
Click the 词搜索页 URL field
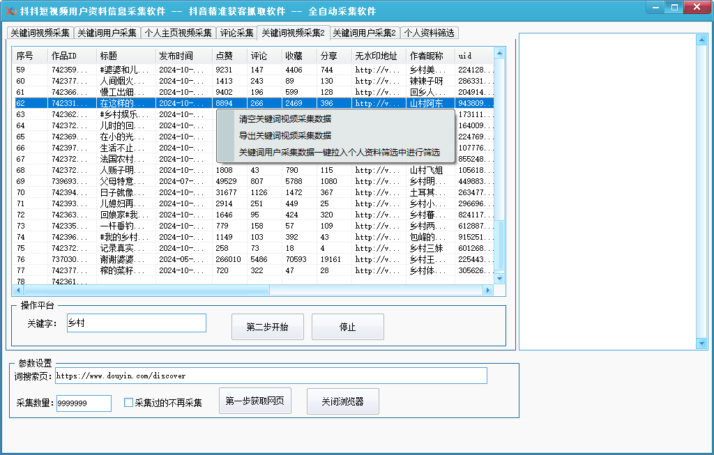click(x=271, y=376)
